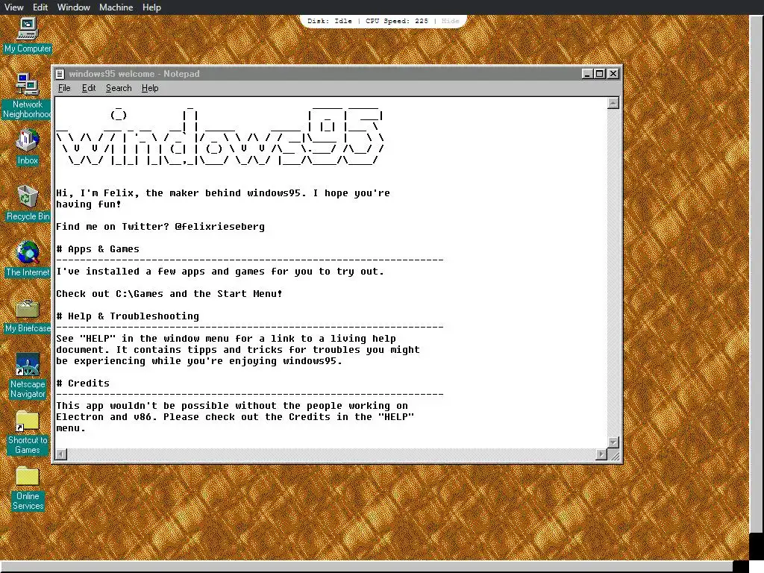Screen dimensions: 764x573
Task: Open the emulator View menu
Action: (13, 7)
